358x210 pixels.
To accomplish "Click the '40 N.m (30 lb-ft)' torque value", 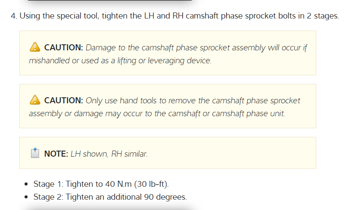I will pos(137,184).
